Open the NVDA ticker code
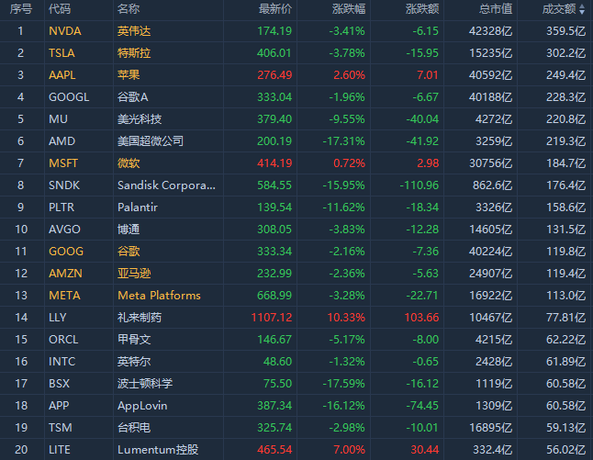 pos(64,30)
